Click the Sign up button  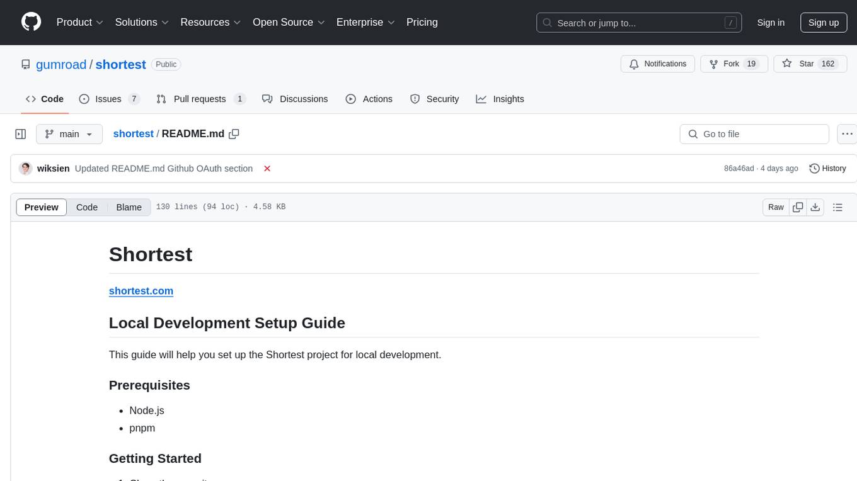click(824, 23)
